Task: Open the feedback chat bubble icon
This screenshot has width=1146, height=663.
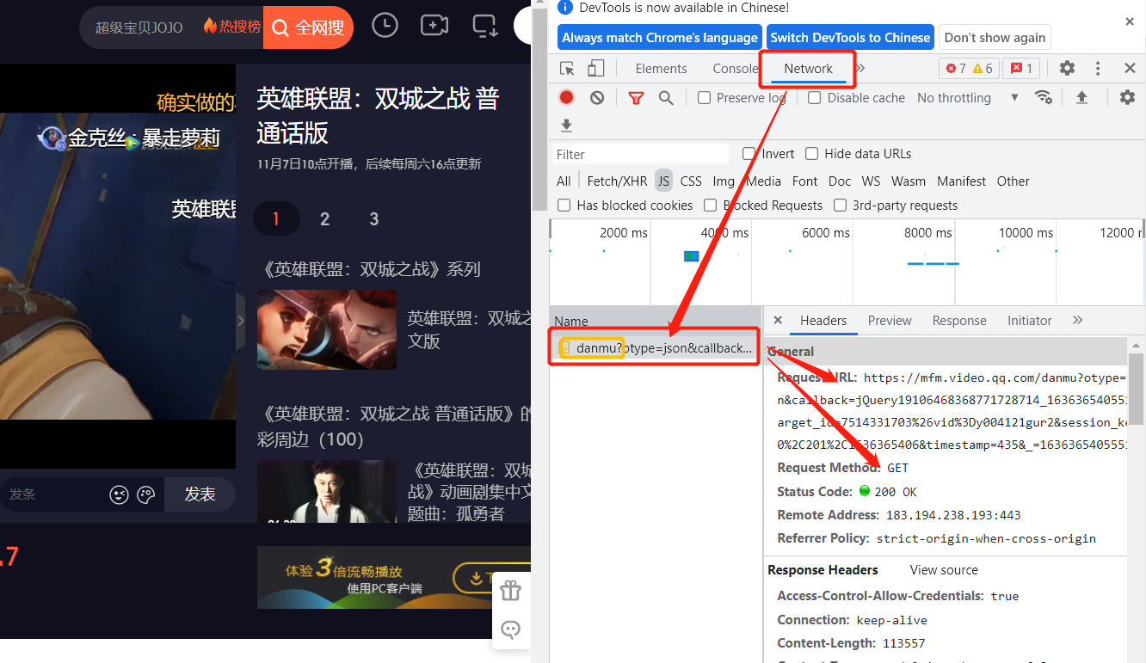Action: pyautogui.click(x=511, y=629)
